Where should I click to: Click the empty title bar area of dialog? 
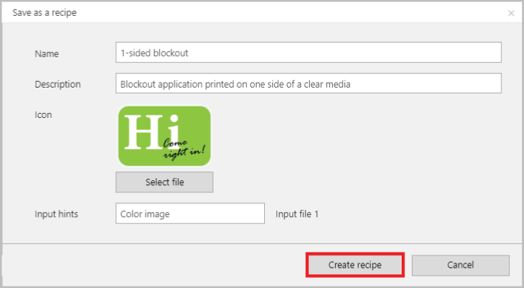[x=291, y=13]
